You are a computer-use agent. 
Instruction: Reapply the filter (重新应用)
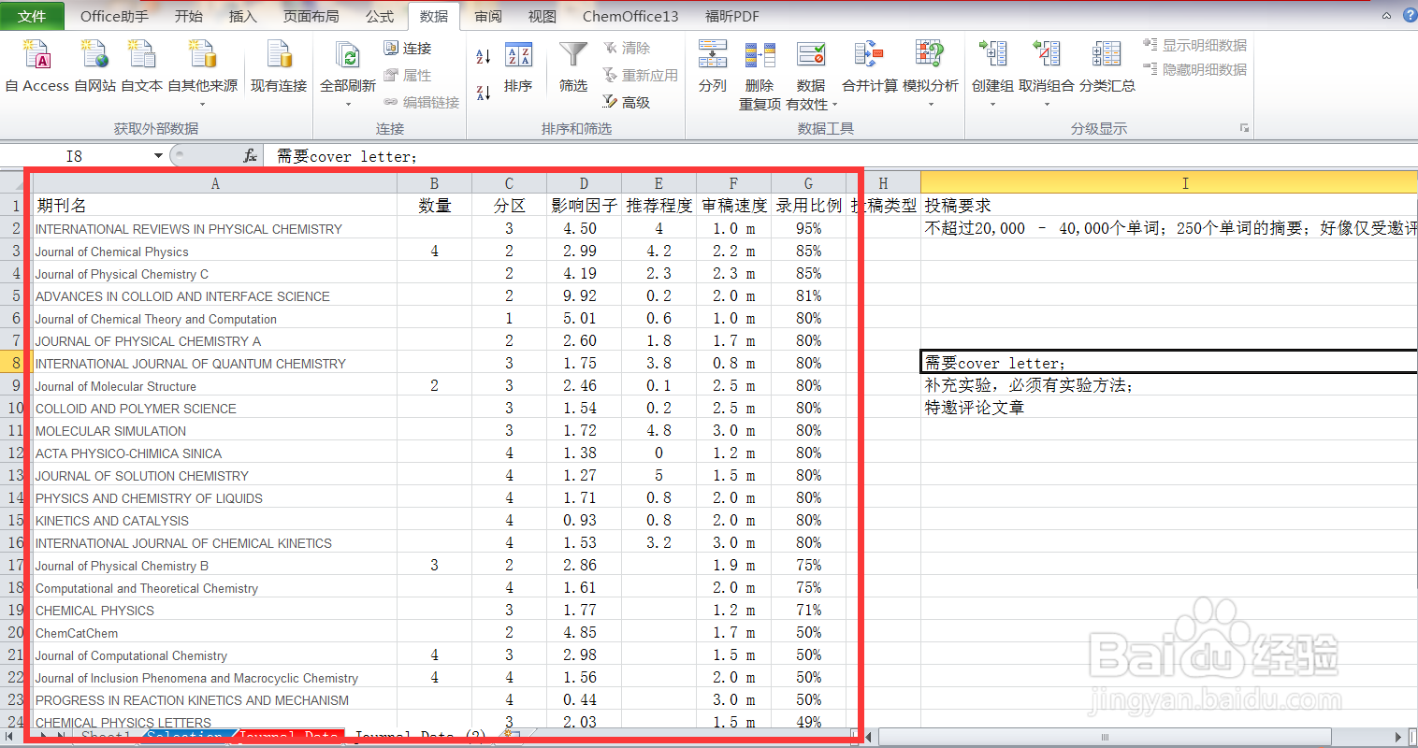click(641, 75)
